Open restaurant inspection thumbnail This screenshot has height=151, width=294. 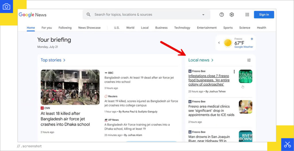(x=246, y=76)
